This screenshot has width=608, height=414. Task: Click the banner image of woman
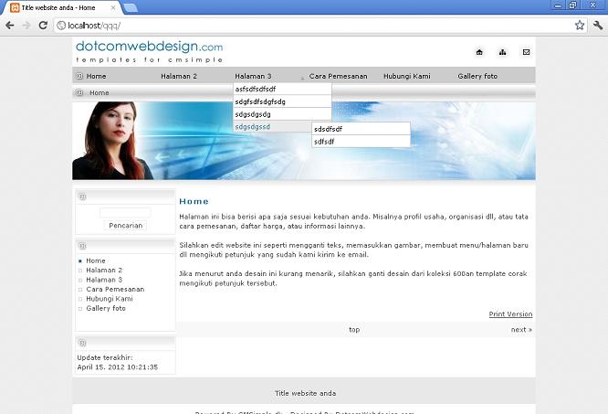point(304,141)
